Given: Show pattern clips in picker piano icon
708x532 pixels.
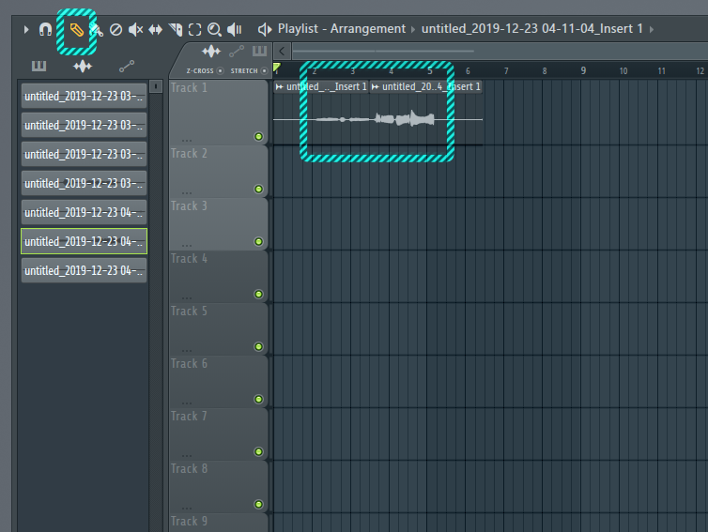Looking at the screenshot, I should coord(38,67).
